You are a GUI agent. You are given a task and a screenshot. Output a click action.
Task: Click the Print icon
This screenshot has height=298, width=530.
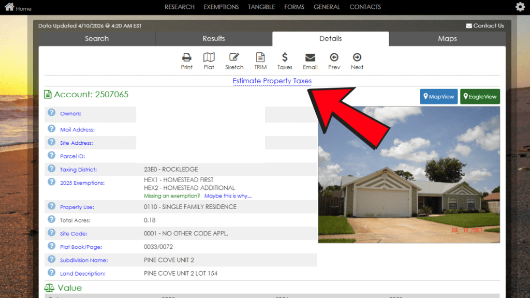[x=186, y=61]
